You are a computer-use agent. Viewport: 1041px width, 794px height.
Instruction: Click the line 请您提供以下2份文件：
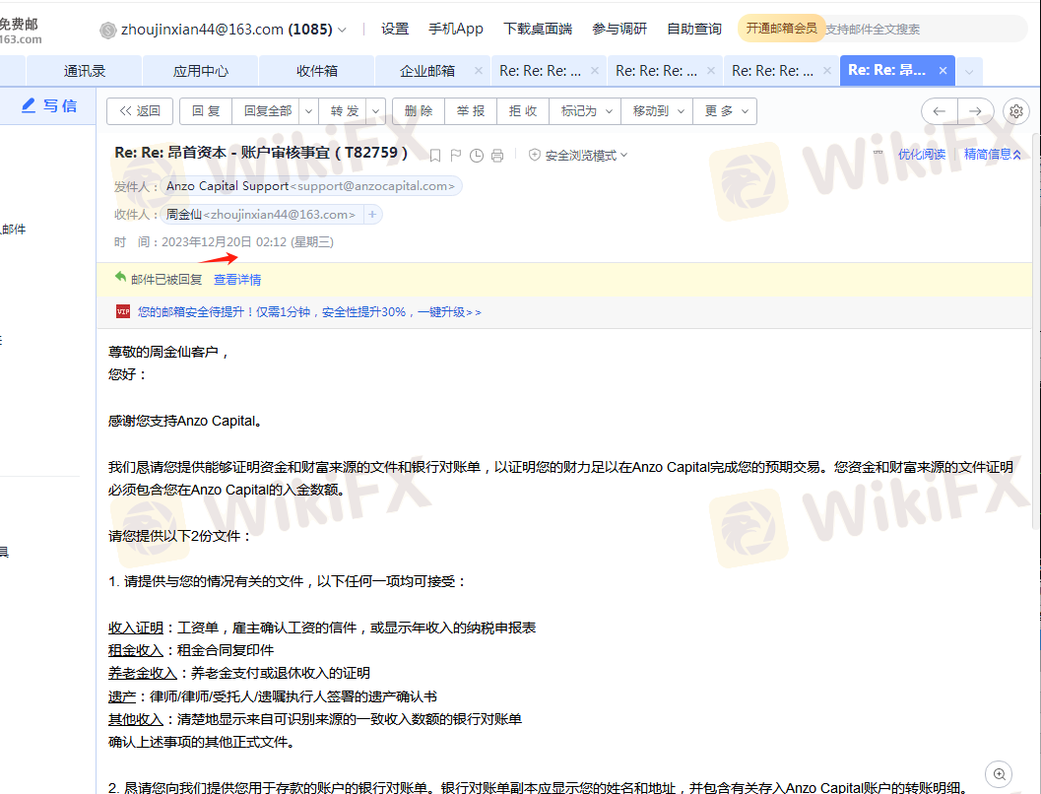pyautogui.click(x=180, y=536)
